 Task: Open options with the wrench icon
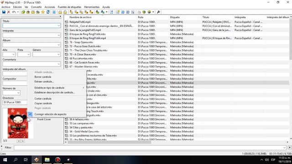point(158,12)
